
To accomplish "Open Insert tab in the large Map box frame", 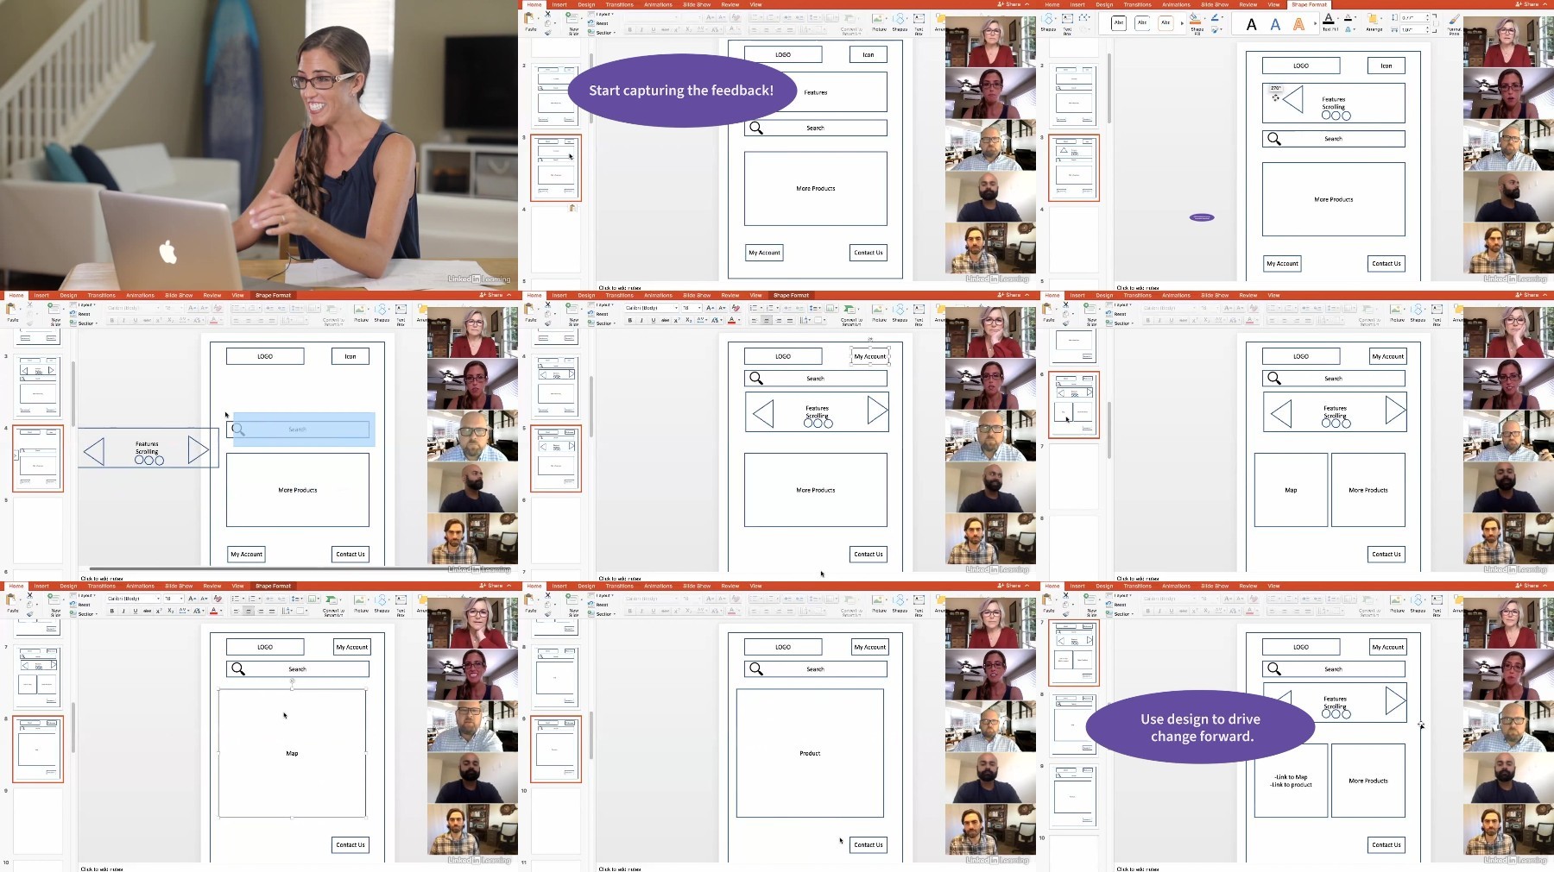I will click(41, 586).
